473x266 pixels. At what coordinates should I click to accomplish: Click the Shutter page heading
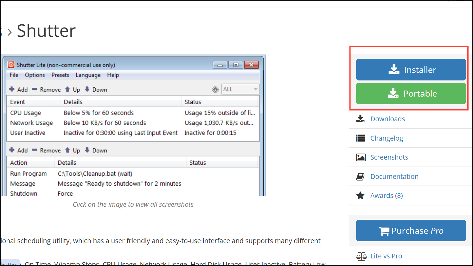pos(46,31)
